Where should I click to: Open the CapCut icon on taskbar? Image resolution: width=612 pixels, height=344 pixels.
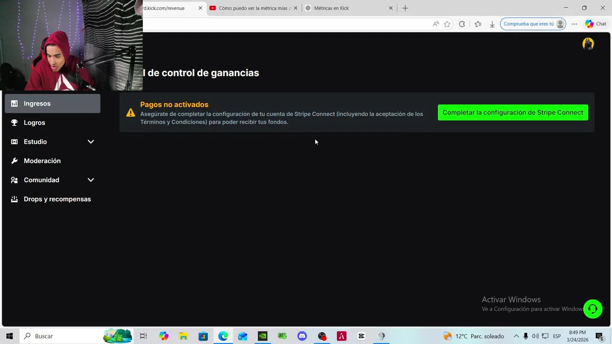361,336
